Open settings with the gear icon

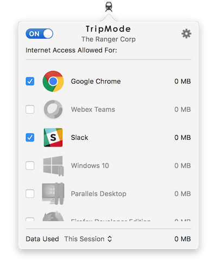pyautogui.click(x=186, y=34)
